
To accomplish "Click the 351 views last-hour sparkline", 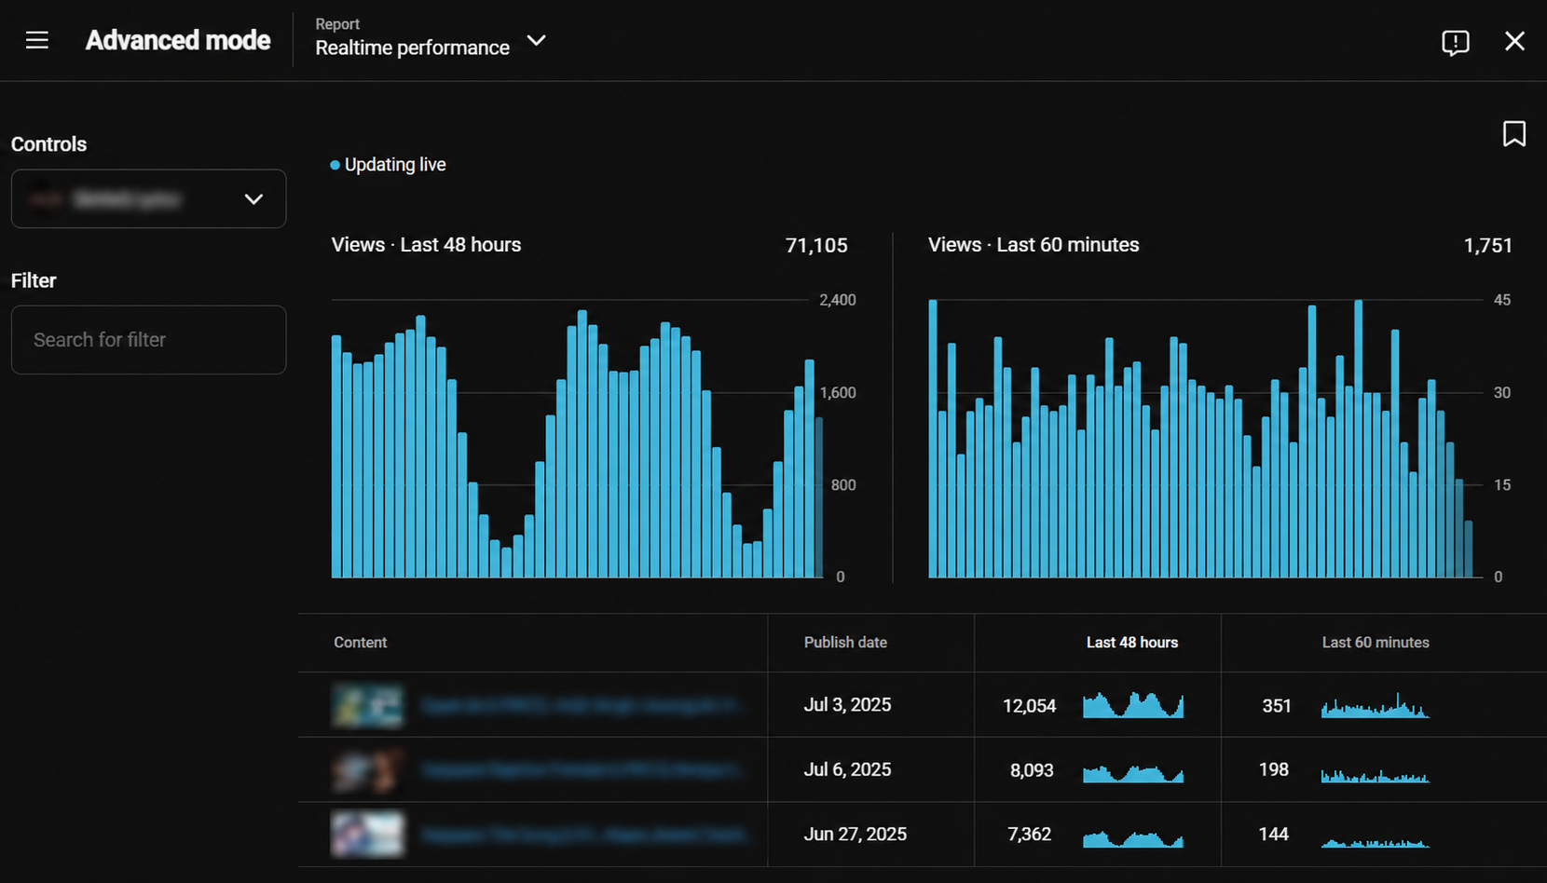I will [1375, 705].
